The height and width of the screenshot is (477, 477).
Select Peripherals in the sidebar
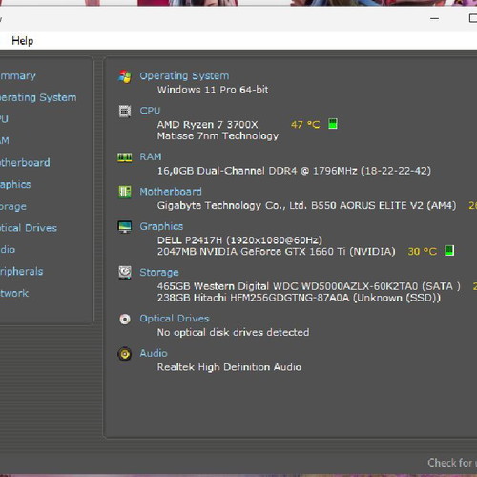21,272
